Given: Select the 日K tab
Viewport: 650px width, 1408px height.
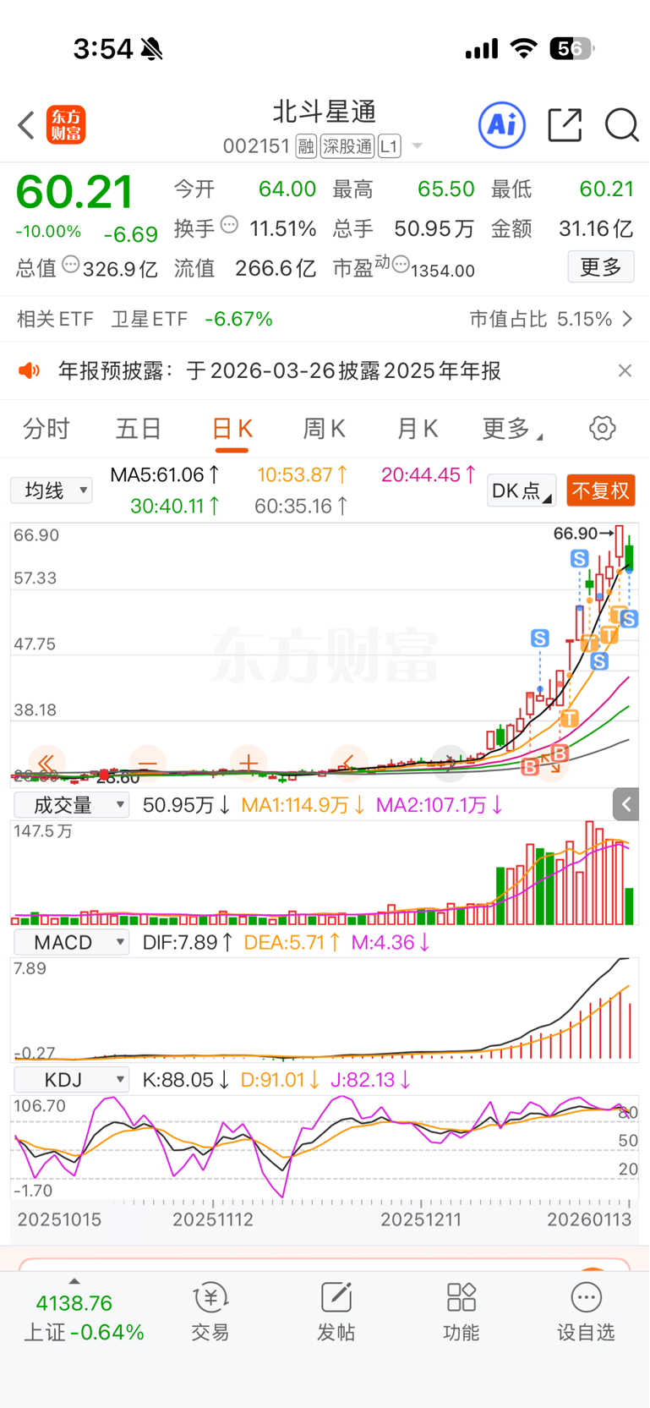Looking at the screenshot, I should coord(232,429).
